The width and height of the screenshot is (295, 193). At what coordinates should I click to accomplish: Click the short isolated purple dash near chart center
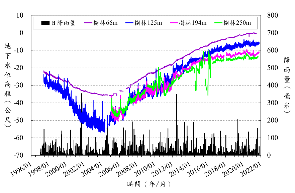[x=121, y=90]
